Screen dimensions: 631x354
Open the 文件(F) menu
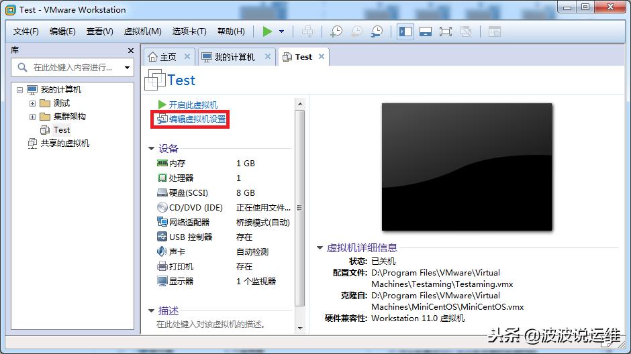point(26,32)
